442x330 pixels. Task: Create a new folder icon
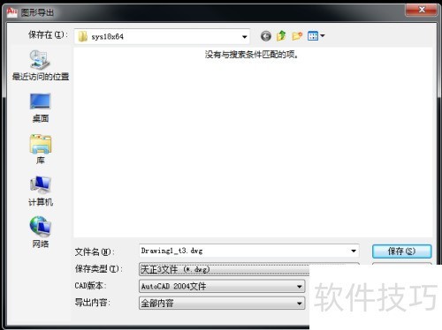click(x=297, y=36)
